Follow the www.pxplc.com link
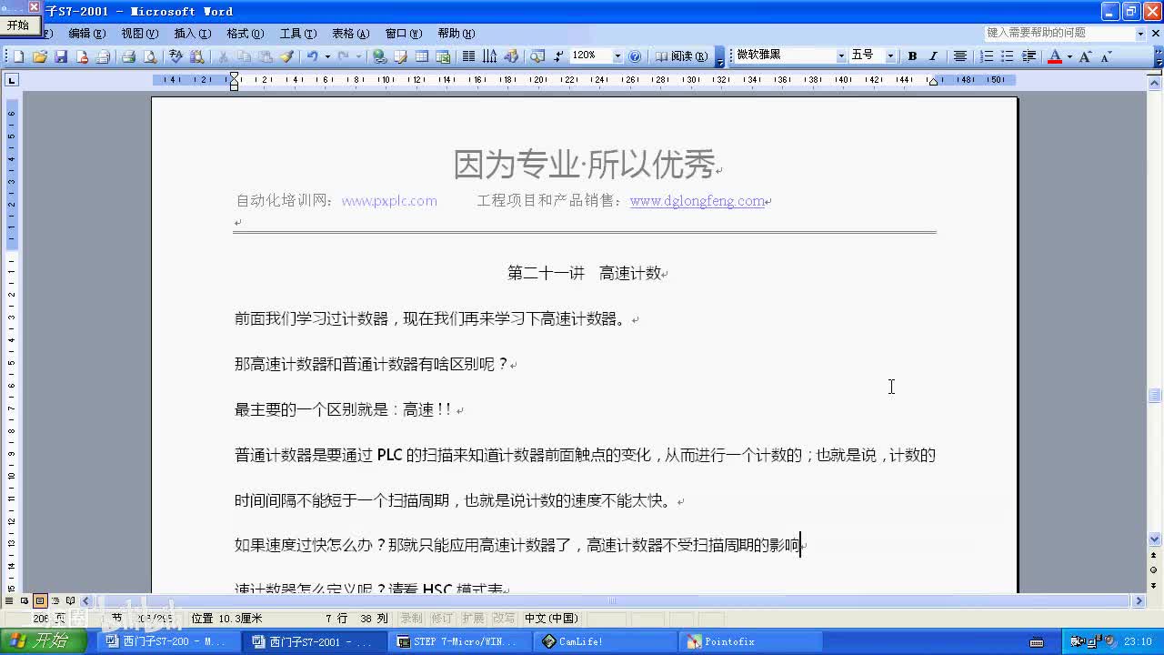Image resolution: width=1164 pixels, height=655 pixels. tap(389, 201)
